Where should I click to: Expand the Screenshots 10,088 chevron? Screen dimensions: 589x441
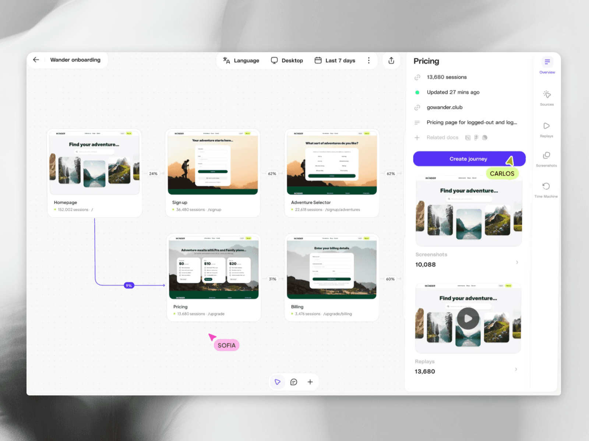[517, 262]
